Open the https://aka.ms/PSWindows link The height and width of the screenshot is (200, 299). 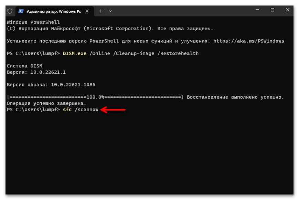coord(249,41)
